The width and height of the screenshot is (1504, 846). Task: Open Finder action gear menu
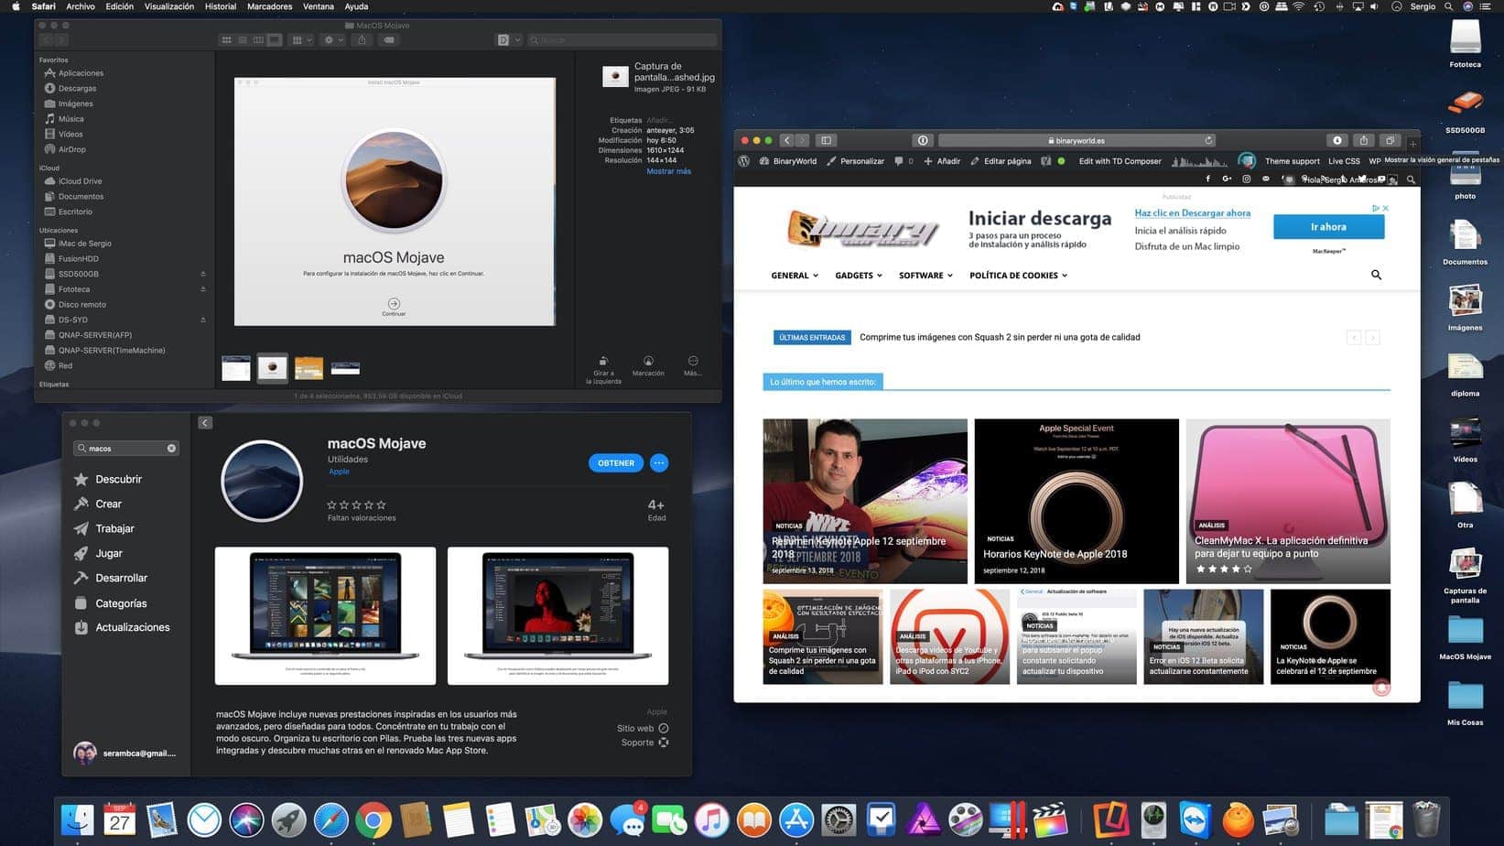pos(332,40)
